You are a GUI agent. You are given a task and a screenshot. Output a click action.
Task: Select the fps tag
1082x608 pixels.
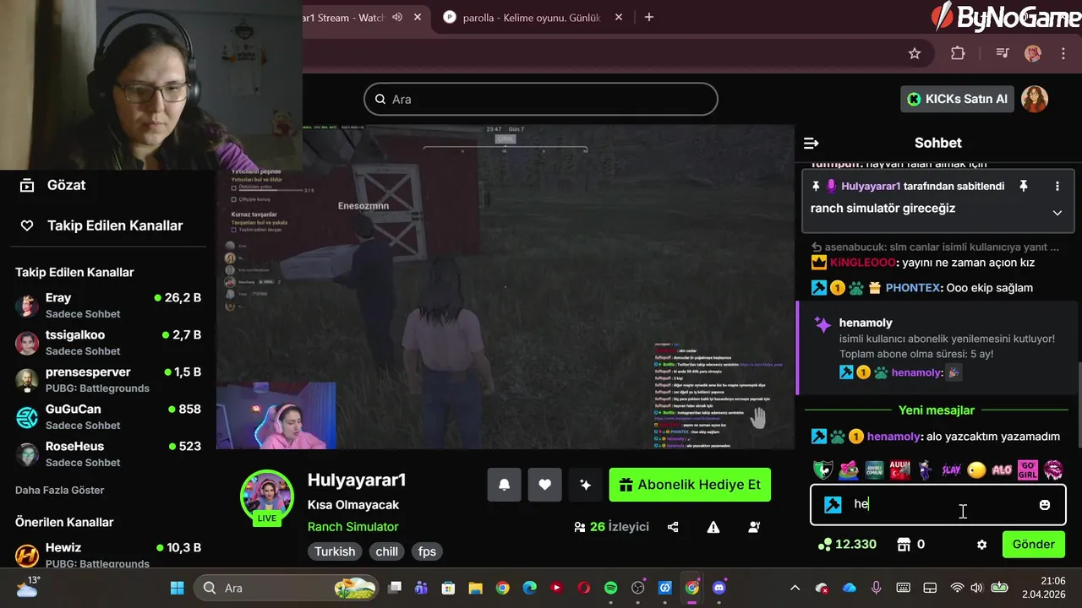coord(427,551)
